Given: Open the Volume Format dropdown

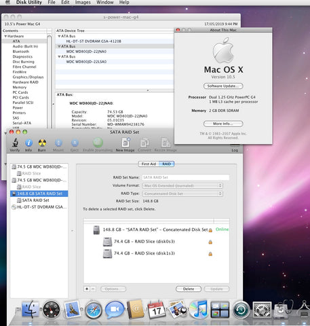Looking at the screenshot, I should pyautogui.click(x=182, y=185).
